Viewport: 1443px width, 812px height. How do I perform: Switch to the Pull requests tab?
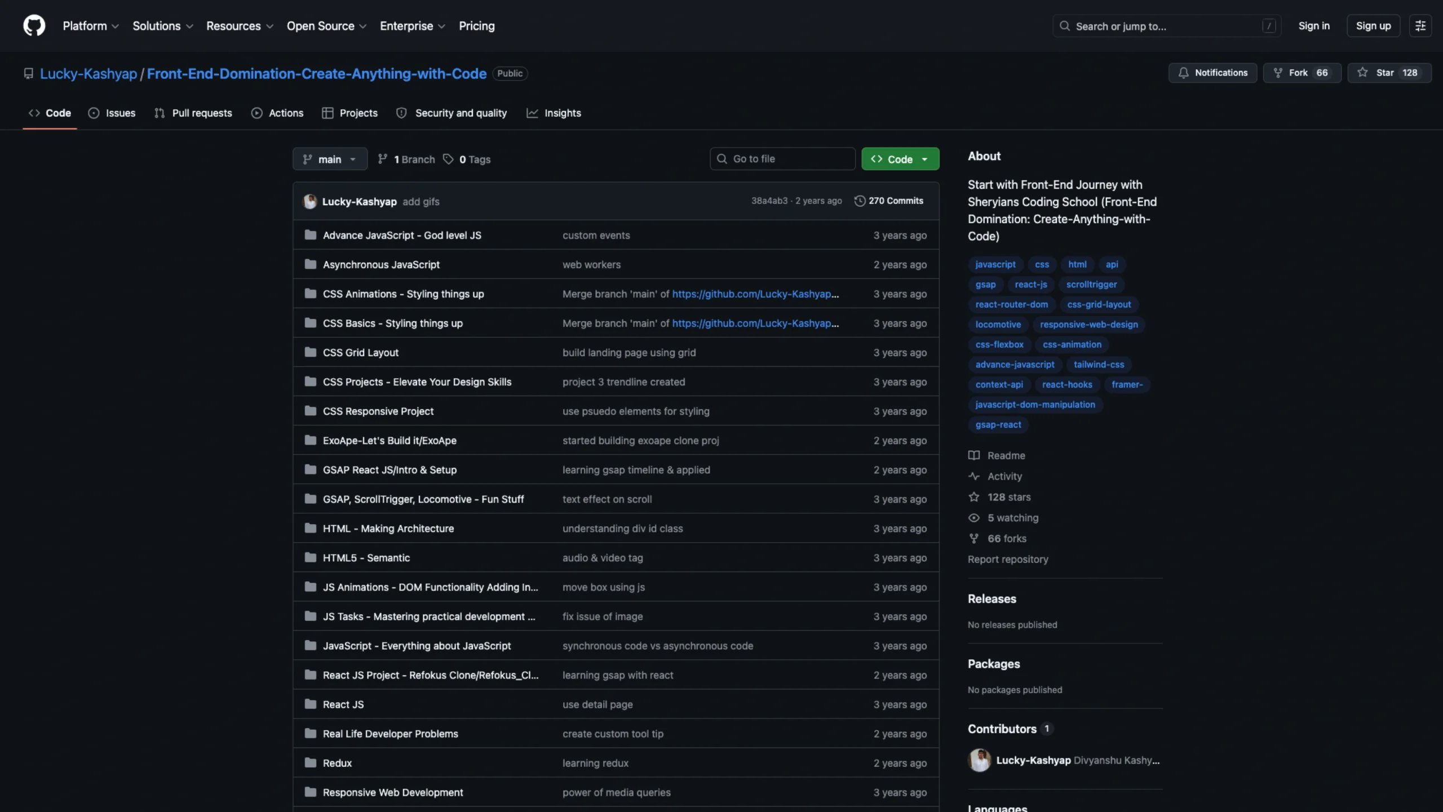coord(193,113)
